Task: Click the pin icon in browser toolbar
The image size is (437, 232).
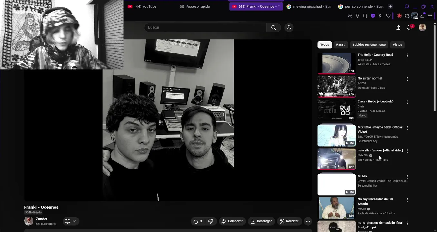Action: [x=357, y=16]
